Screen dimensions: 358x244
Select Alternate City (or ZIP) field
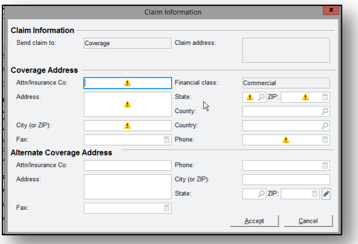pyautogui.click(x=286, y=180)
